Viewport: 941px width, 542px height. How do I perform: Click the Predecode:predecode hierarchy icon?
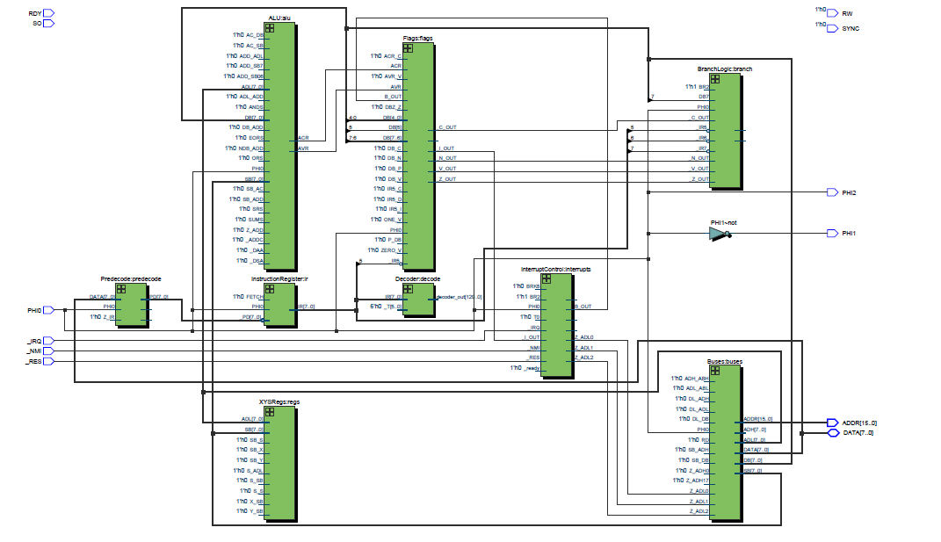121,289
